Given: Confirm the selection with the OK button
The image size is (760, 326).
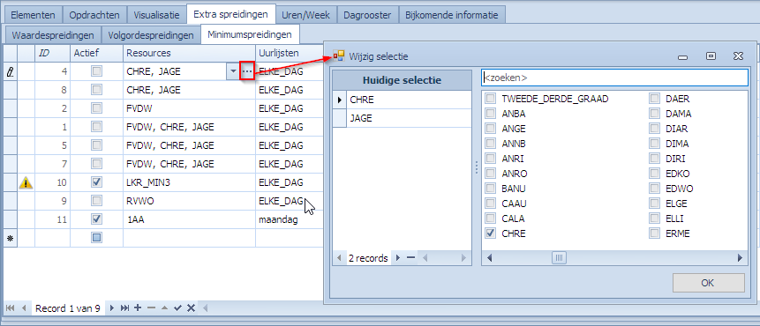Looking at the screenshot, I should coord(708,283).
